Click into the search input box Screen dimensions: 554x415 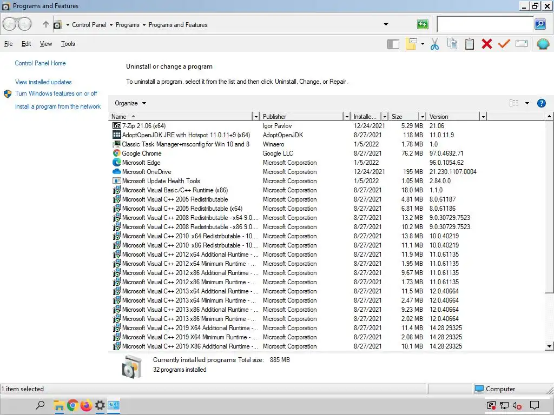tap(485, 24)
